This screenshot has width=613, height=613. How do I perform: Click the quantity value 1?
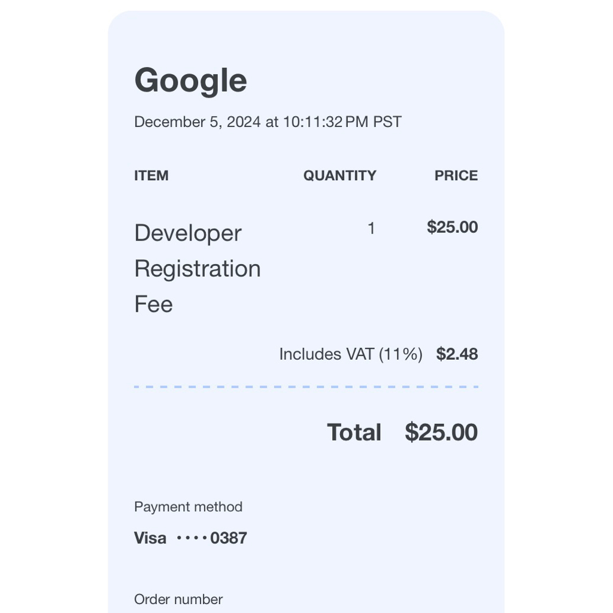(371, 228)
